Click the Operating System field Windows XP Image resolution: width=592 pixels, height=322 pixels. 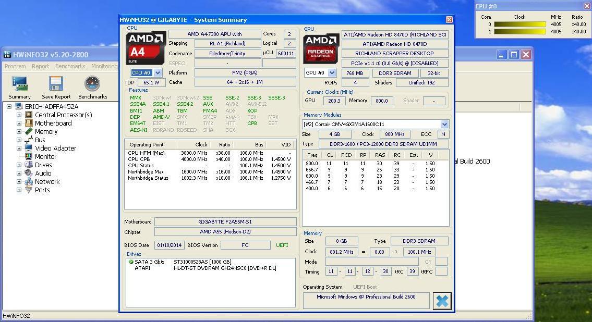[366, 300]
